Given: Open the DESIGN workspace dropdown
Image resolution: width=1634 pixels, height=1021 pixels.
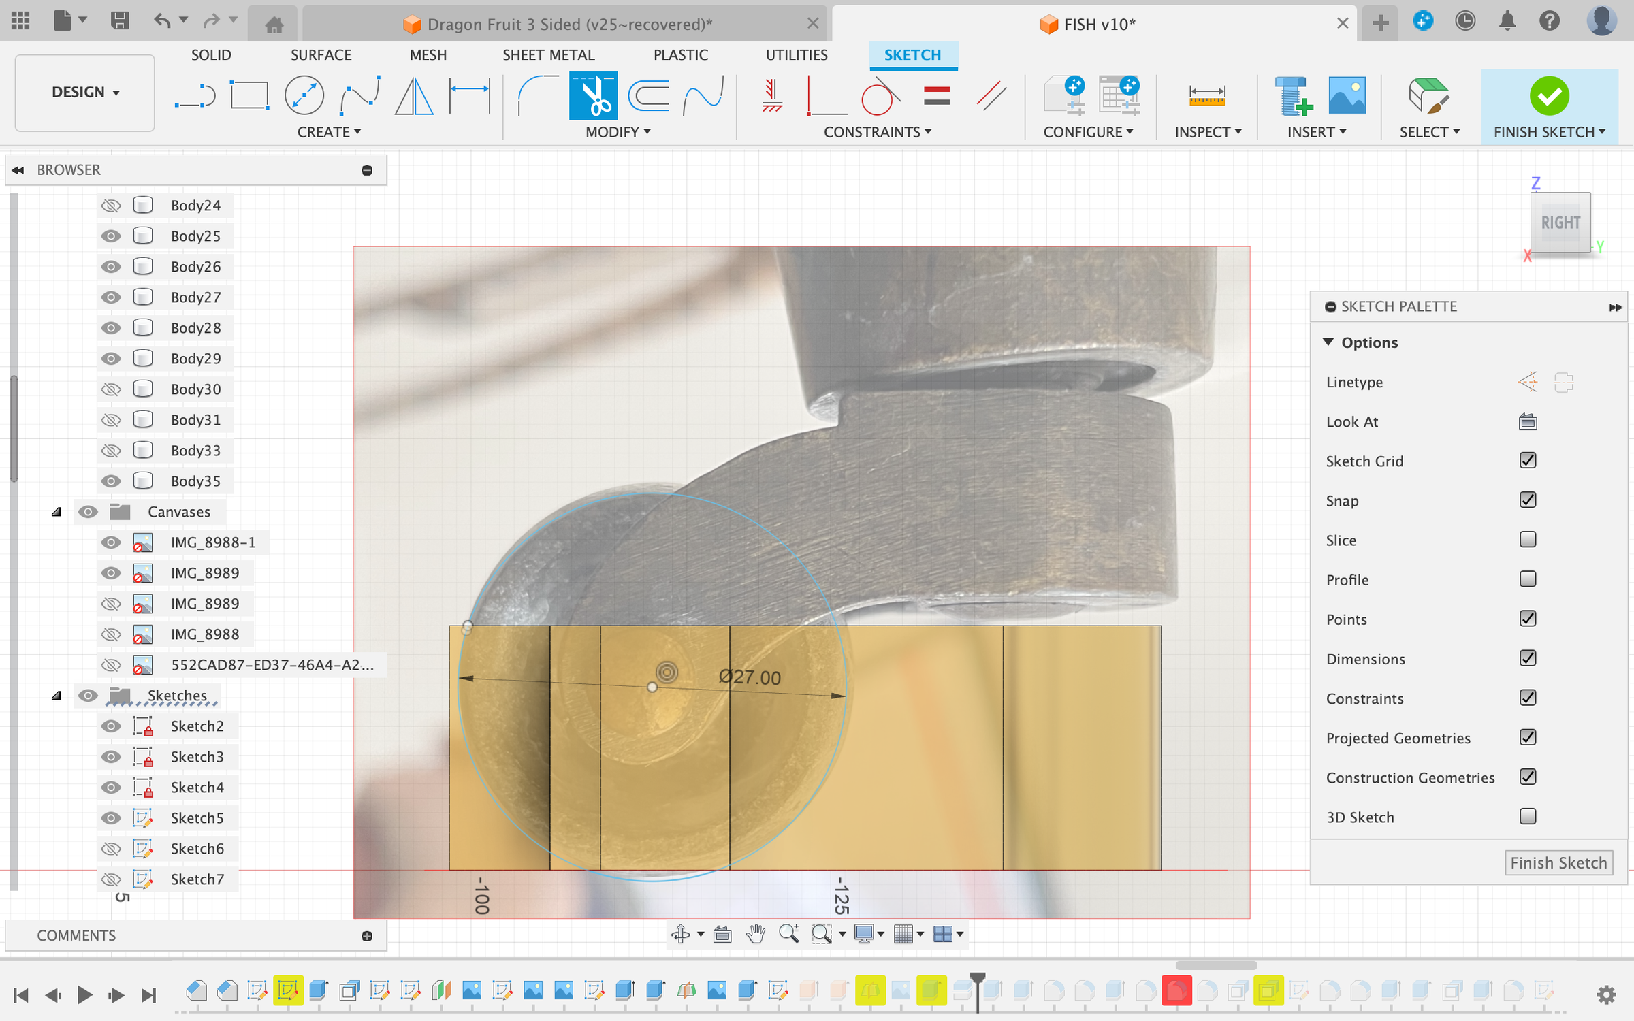Looking at the screenshot, I should 85,93.
